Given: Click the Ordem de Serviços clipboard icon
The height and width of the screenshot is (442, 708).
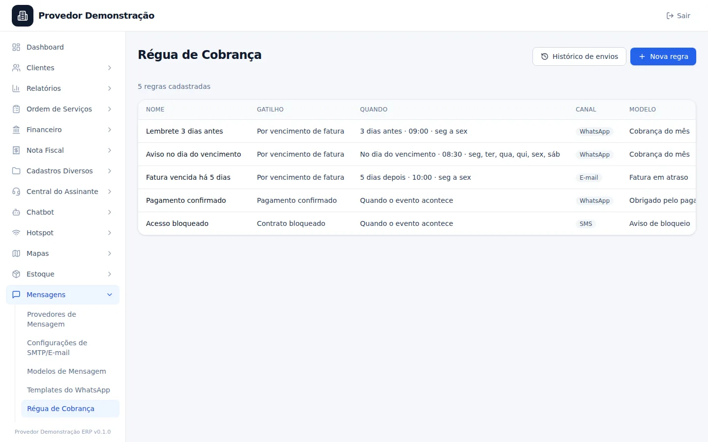Looking at the screenshot, I should click(16, 109).
